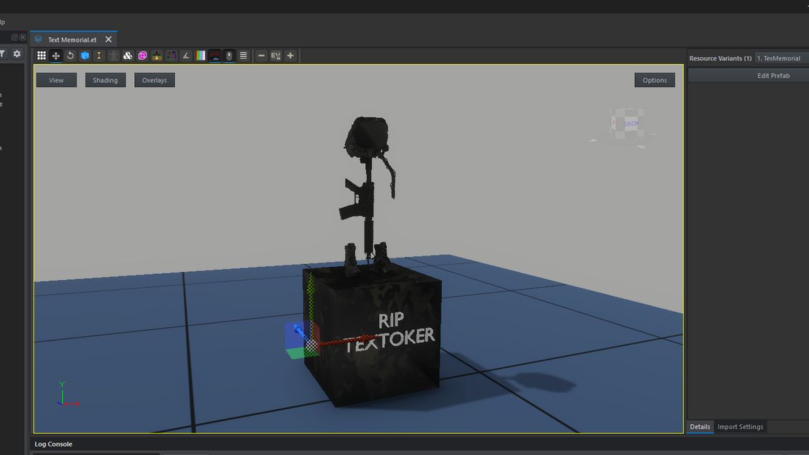The image size is (809, 455).
Task: Switch to the Import Settings tab
Action: tap(740, 427)
